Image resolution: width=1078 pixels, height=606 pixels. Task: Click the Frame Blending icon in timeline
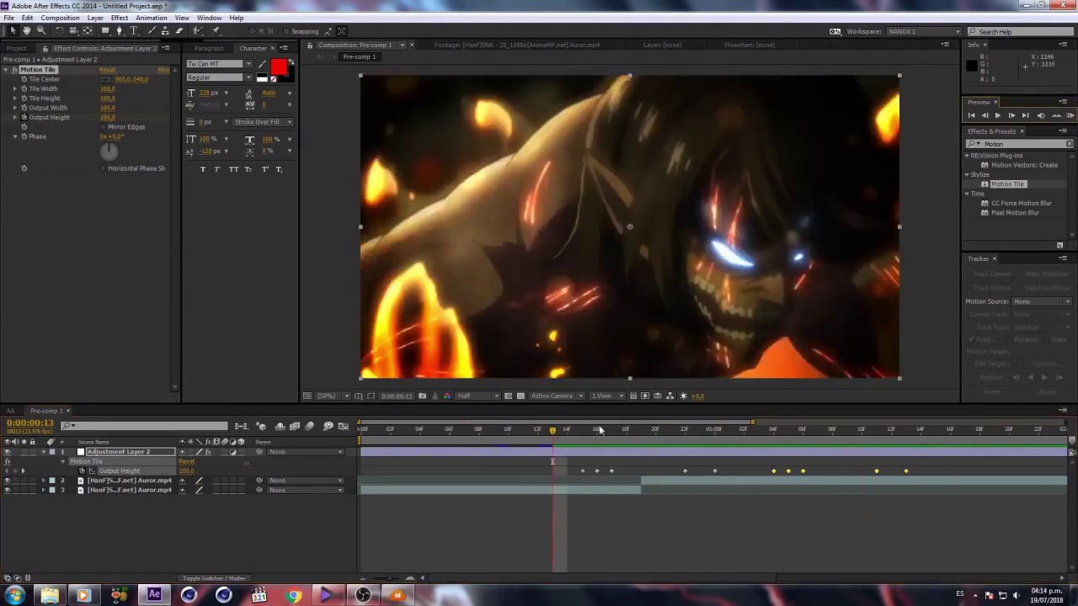tap(295, 427)
